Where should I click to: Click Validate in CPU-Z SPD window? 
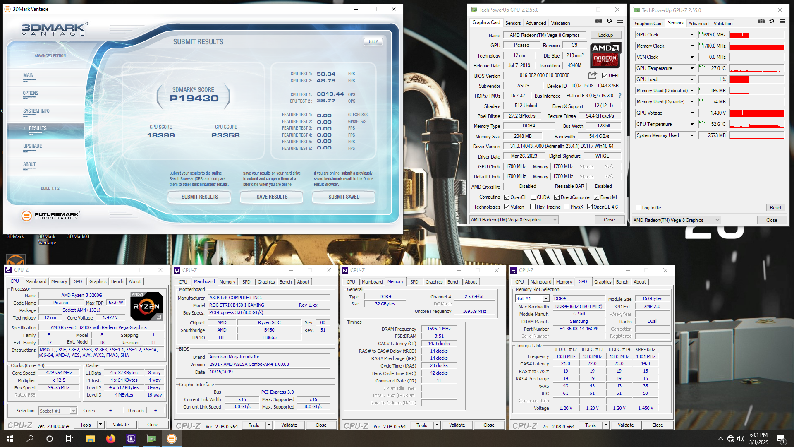[625, 425]
